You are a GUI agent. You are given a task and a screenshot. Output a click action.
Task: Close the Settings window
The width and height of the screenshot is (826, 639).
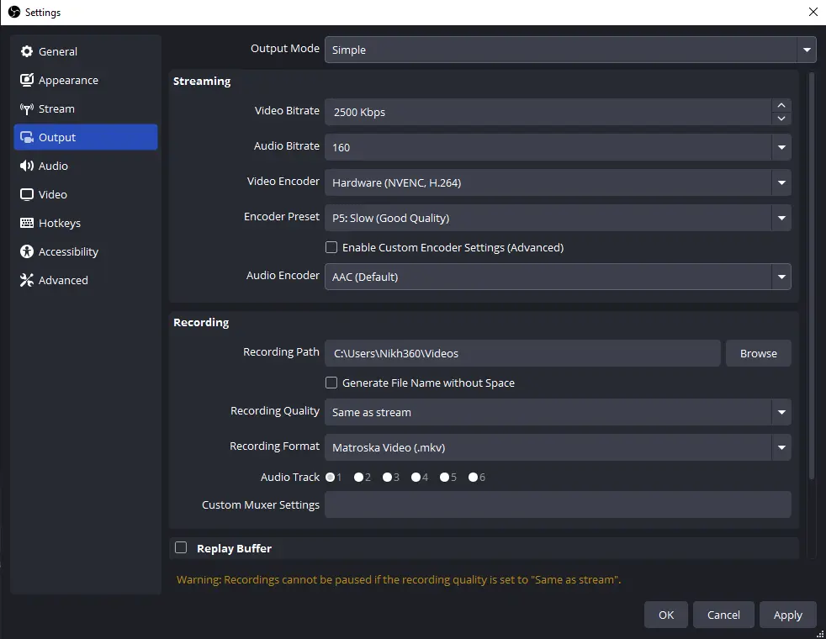pos(813,12)
